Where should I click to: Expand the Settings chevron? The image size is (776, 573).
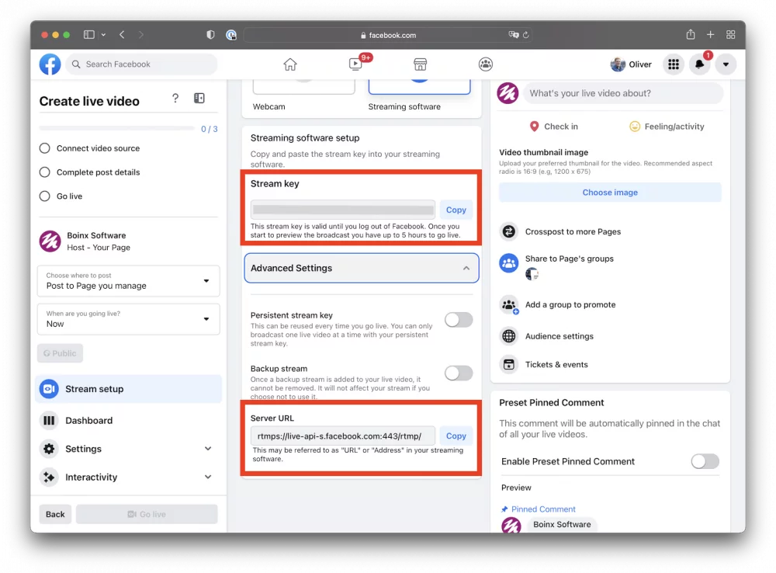208,449
